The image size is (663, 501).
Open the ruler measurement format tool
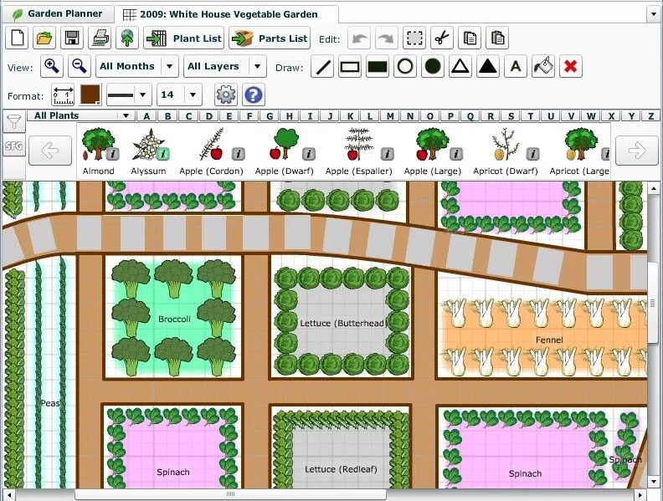tap(63, 95)
